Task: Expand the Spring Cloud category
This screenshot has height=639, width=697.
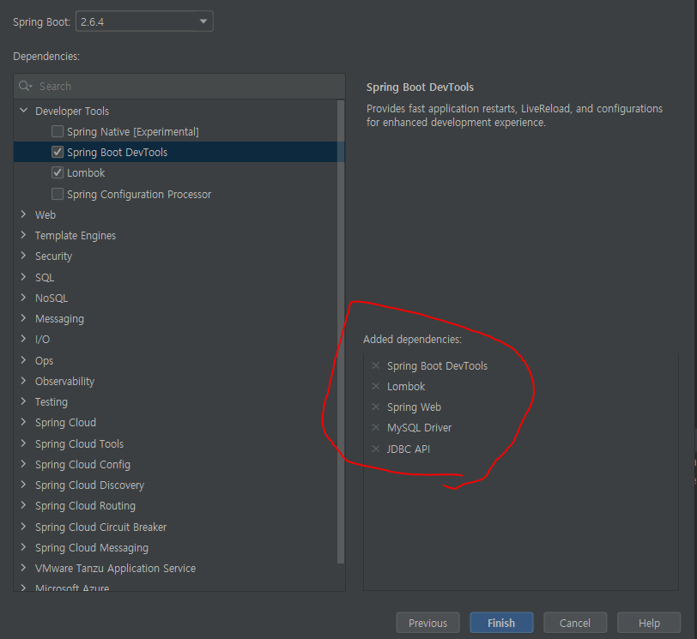Action: pos(23,422)
